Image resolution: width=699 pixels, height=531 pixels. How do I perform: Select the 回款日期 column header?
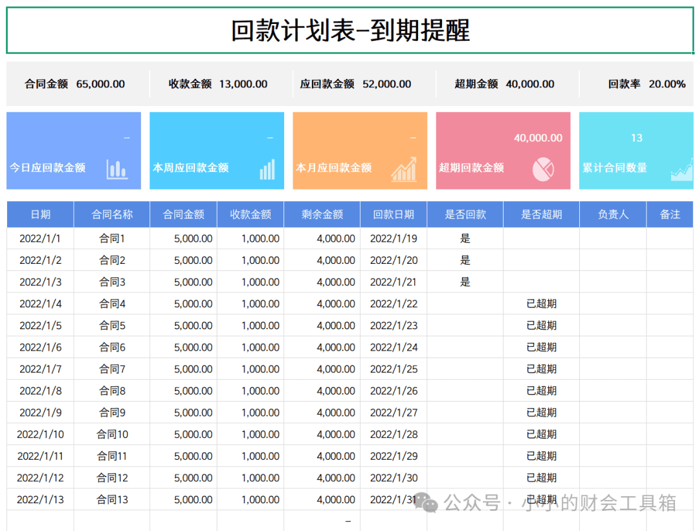click(x=394, y=214)
